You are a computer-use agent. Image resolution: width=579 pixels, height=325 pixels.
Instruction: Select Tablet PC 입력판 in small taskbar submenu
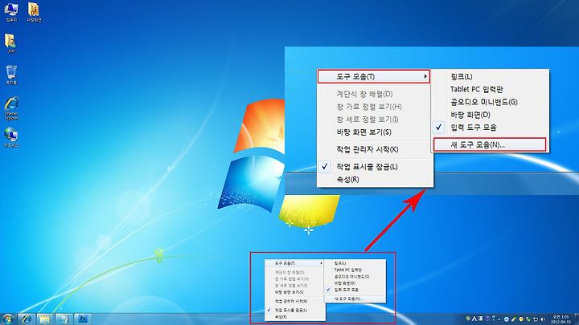[355, 270]
